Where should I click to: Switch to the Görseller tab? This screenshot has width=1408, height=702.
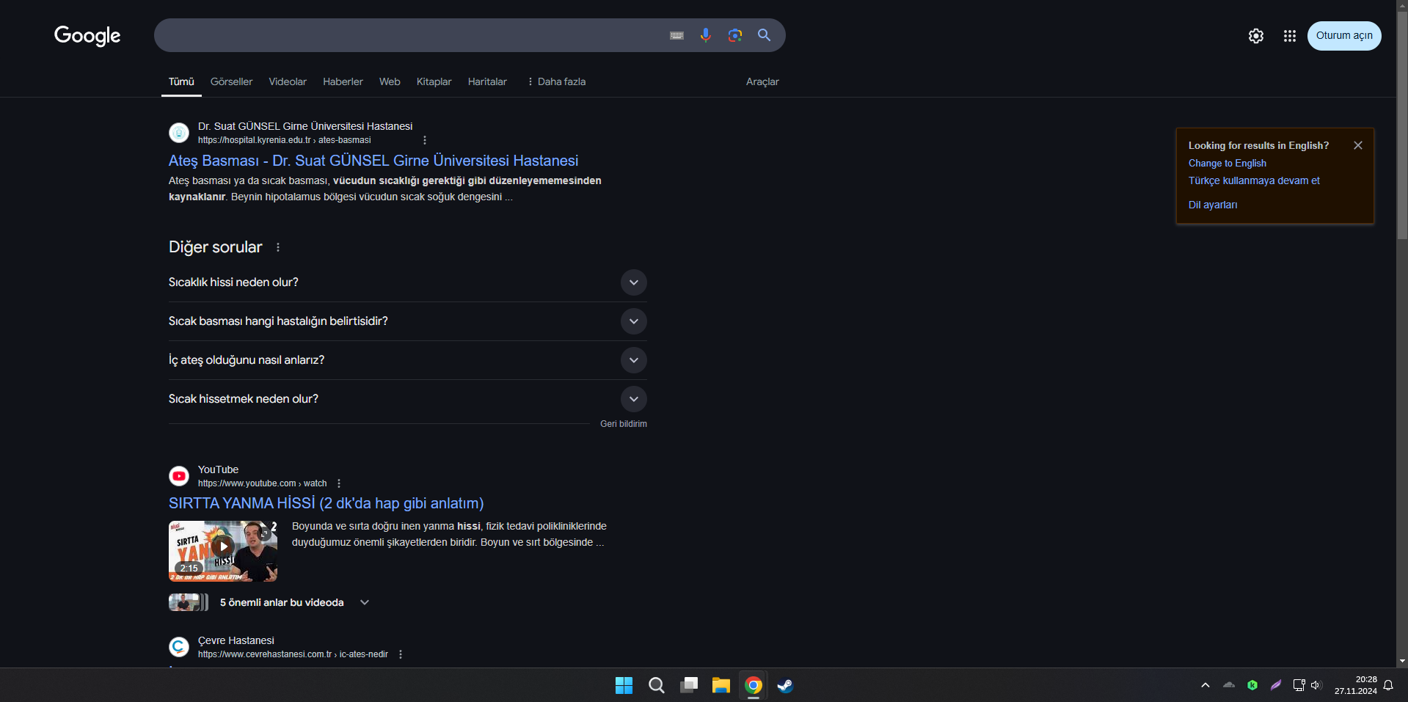(x=231, y=81)
